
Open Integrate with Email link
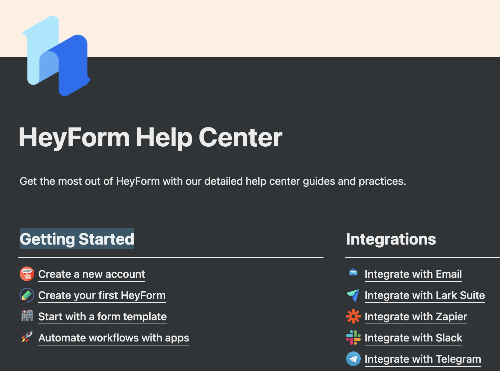413,274
